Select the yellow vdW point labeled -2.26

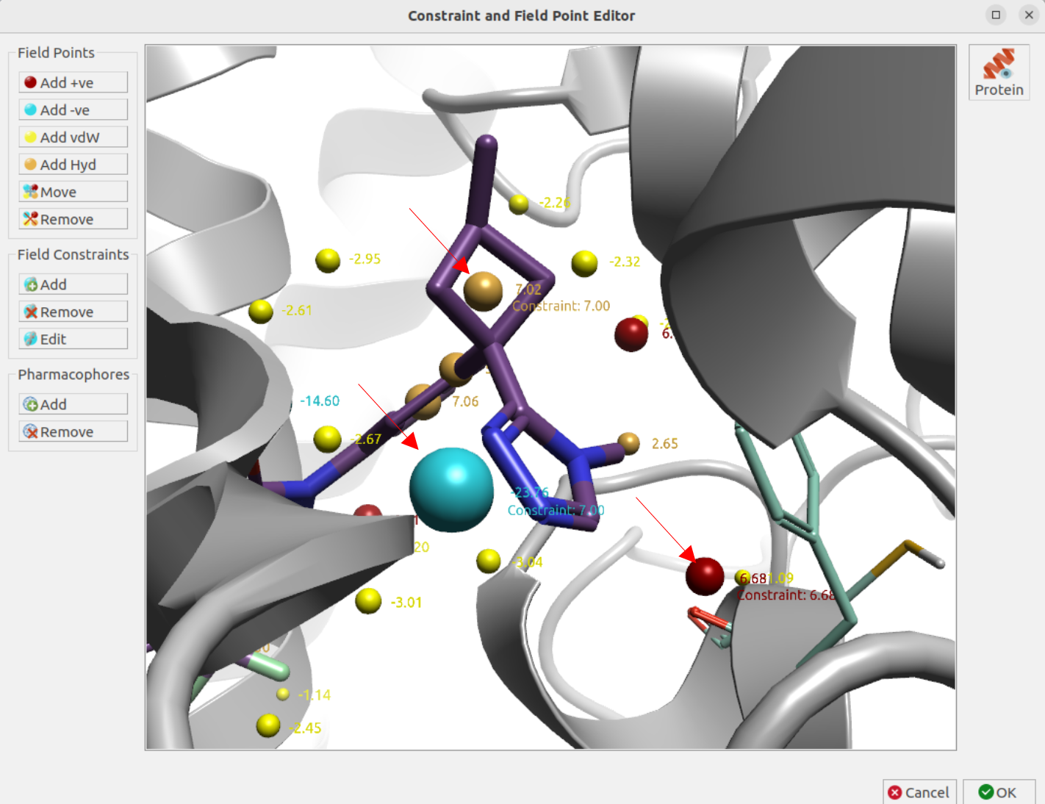(x=519, y=204)
